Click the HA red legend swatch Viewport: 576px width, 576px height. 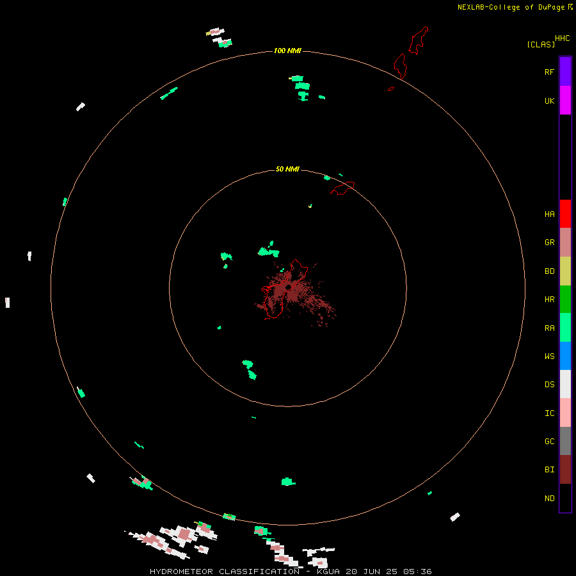pos(565,214)
